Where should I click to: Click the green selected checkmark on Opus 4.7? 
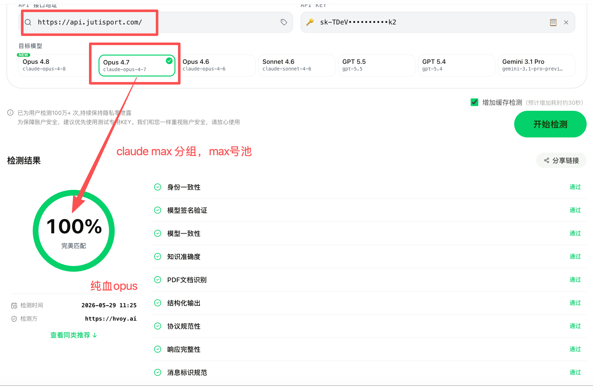169,61
